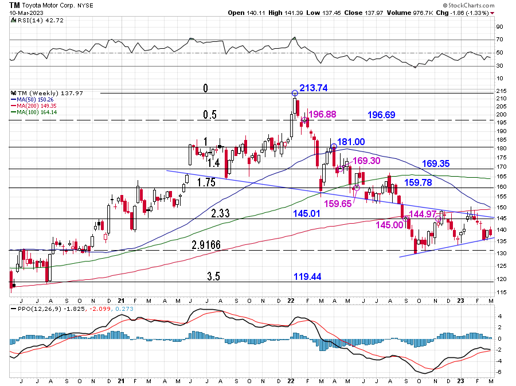Click the MA(200) 149.35 legend entry
This screenshot has height=386, width=516.
tap(37, 106)
